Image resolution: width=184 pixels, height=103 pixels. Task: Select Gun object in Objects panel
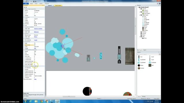(x=140, y=57)
